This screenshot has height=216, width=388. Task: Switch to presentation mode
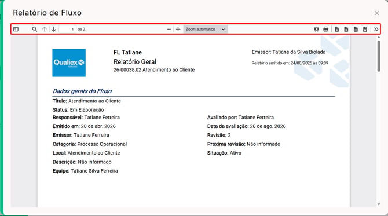click(x=316, y=29)
